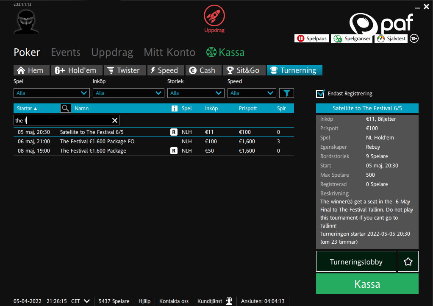This screenshot has width=433, height=306.
Task: Select the Turnerning tab
Action: pos(294,70)
